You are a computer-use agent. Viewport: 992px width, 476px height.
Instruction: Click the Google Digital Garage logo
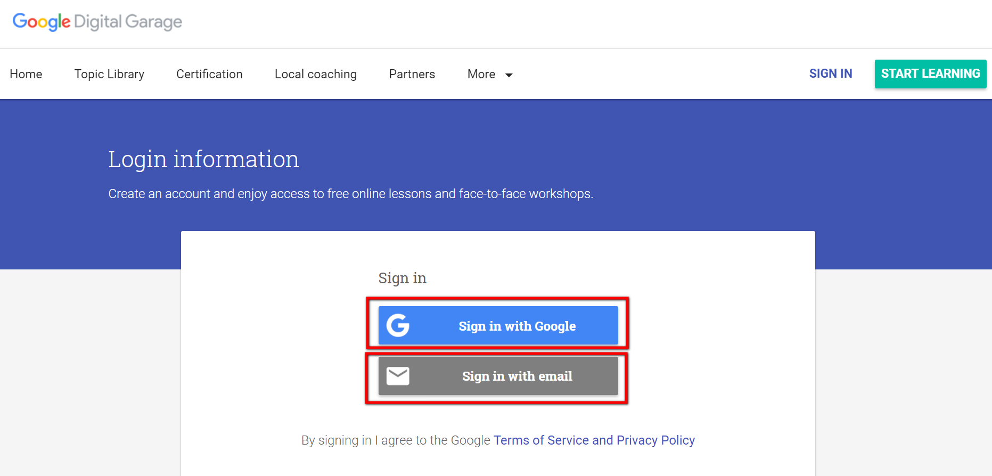tap(97, 22)
